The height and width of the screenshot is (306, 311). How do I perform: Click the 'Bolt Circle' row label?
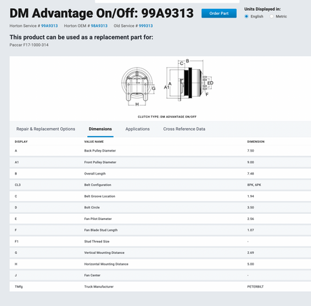pos(92,207)
